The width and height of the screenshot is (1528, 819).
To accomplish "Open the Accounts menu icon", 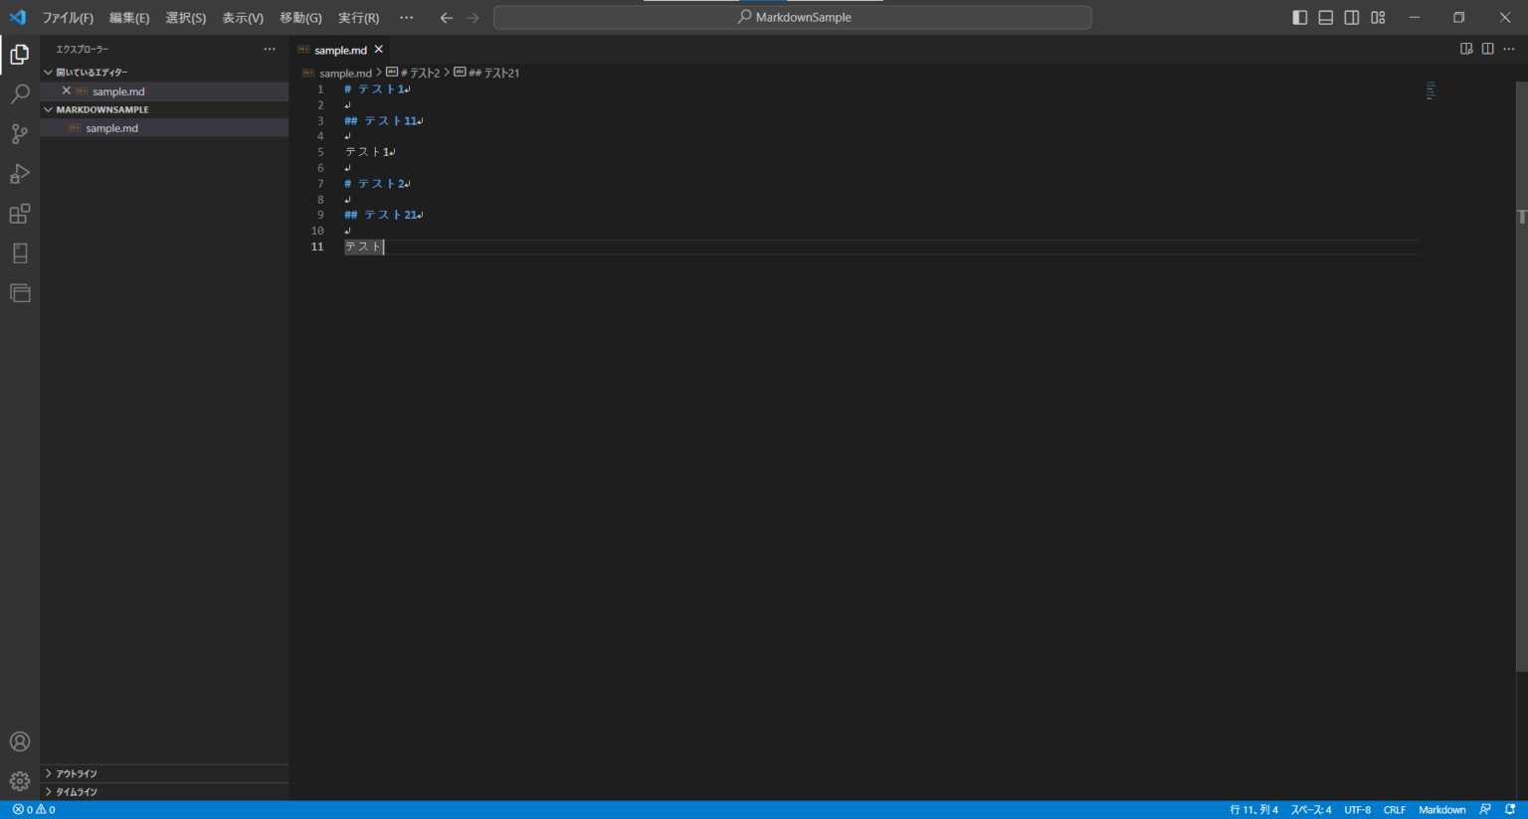I will [20, 741].
